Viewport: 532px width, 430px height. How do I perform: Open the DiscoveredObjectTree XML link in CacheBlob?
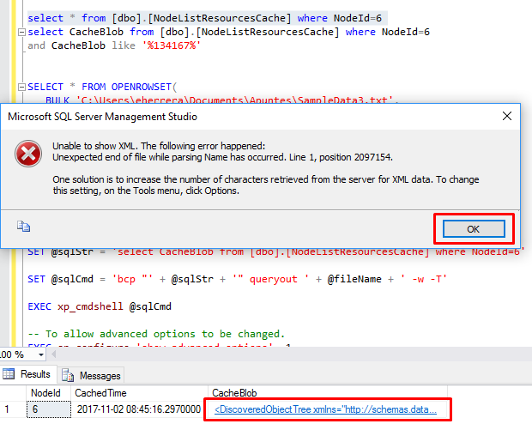(x=325, y=409)
